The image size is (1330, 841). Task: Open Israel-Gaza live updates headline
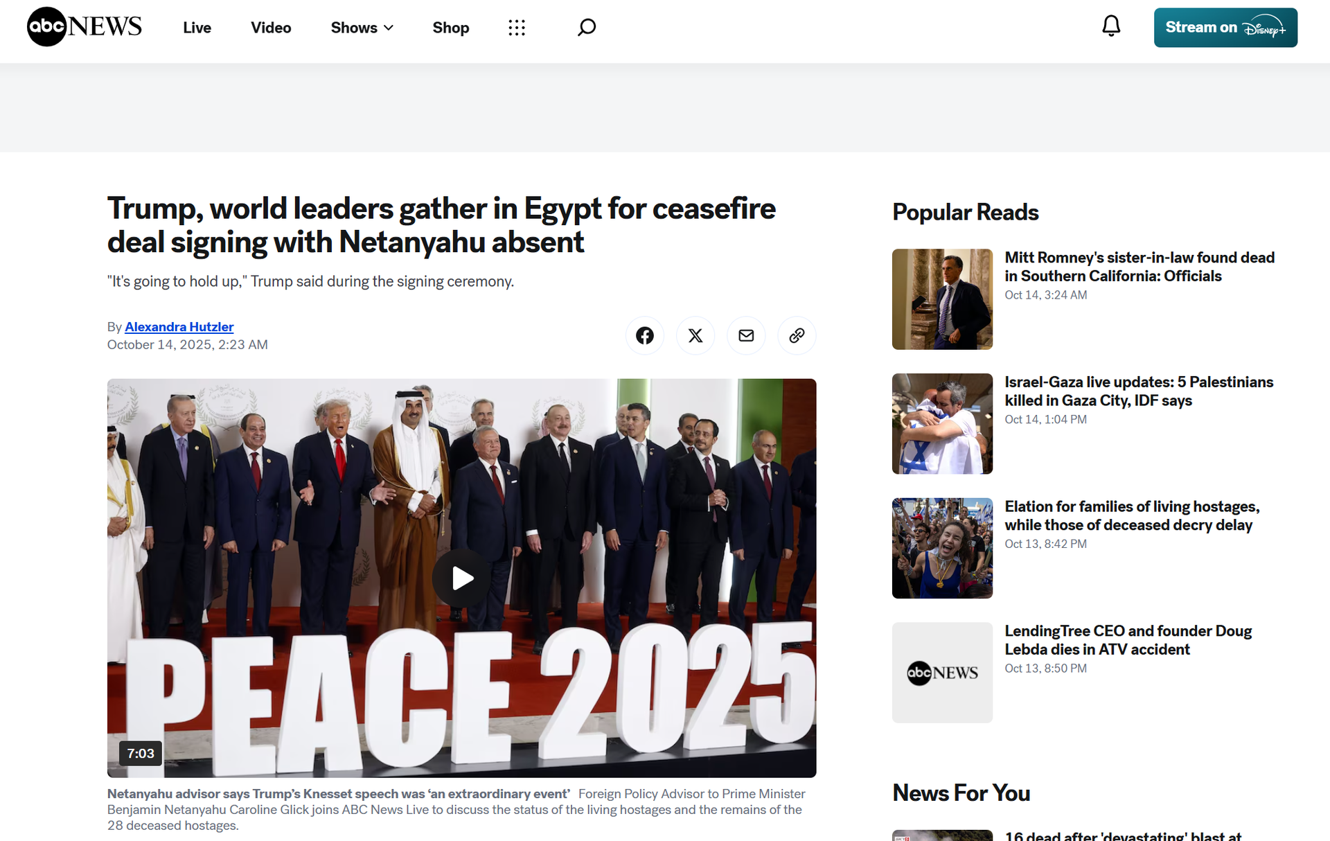coord(1138,391)
